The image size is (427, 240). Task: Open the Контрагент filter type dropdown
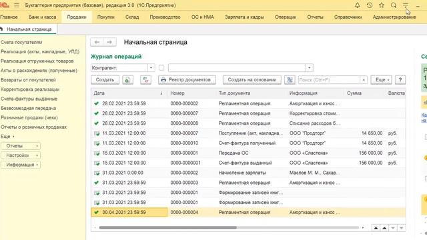click(151, 68)
